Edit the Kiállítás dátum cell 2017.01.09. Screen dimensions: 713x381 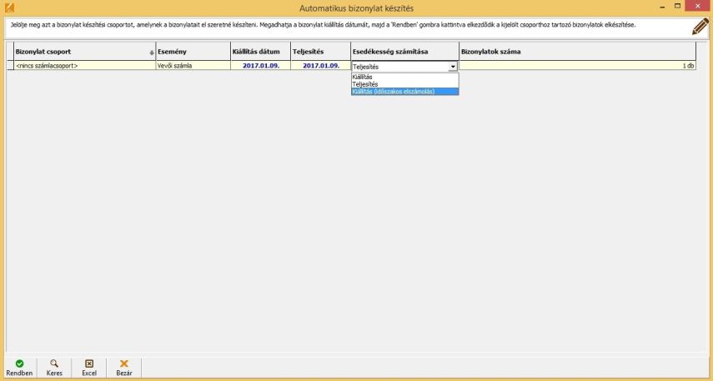pos(260,65)
